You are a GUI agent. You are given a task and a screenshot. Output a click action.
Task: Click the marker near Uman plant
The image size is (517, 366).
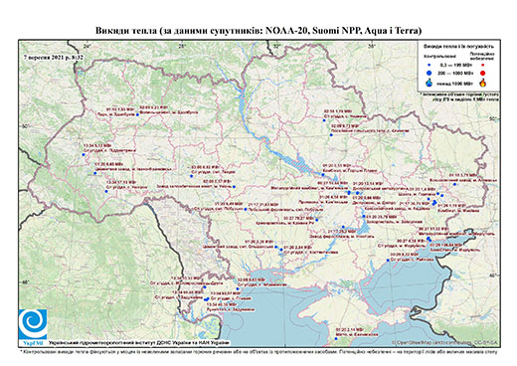[x=234, y=187]
